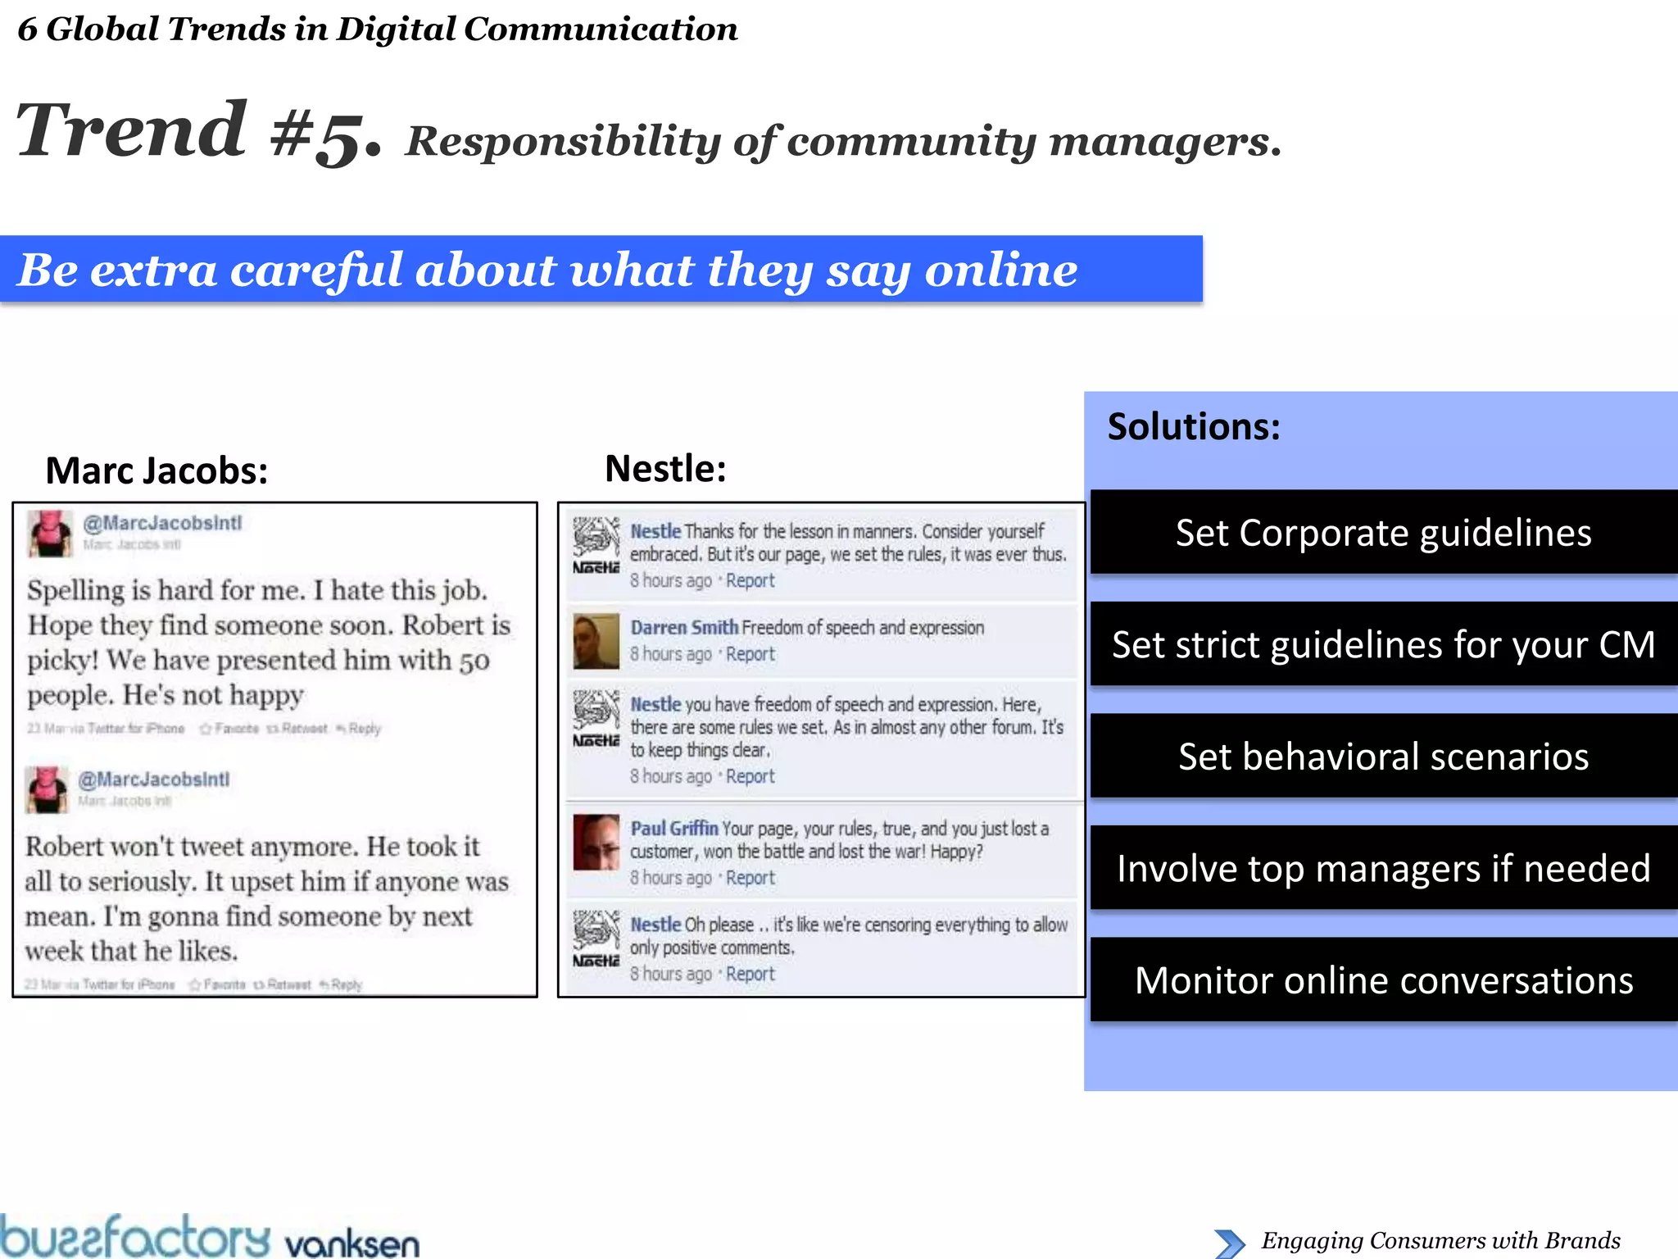Image resolution: width=1678 pixels, height=1259 pixels.
Task: Report Darren Smith's comment
Action: click(750, 654)
